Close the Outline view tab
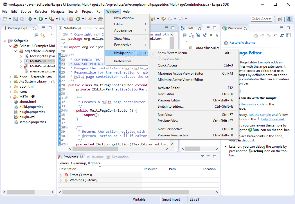 tap(199, 28)
